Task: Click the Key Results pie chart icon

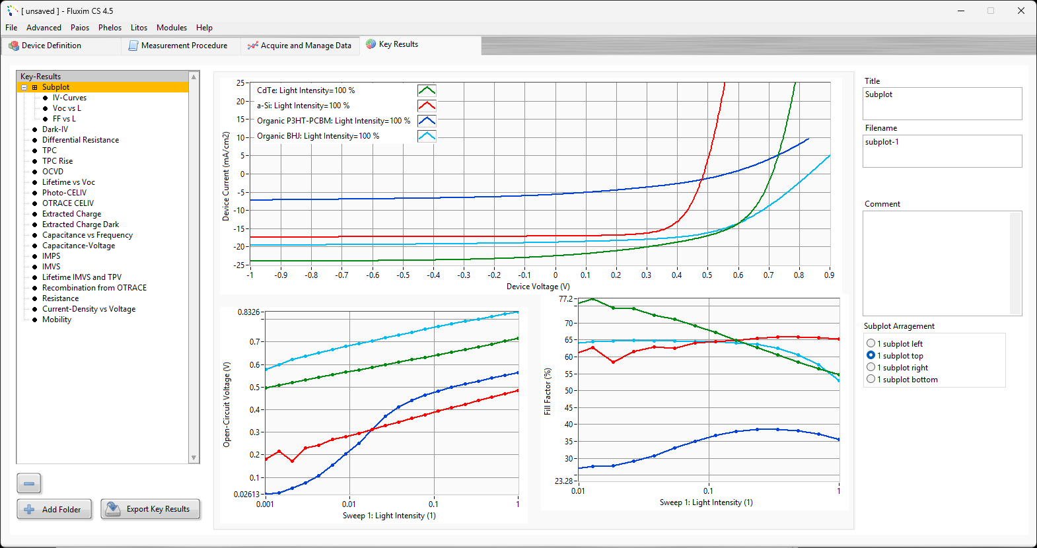Action: click(371, 44)
